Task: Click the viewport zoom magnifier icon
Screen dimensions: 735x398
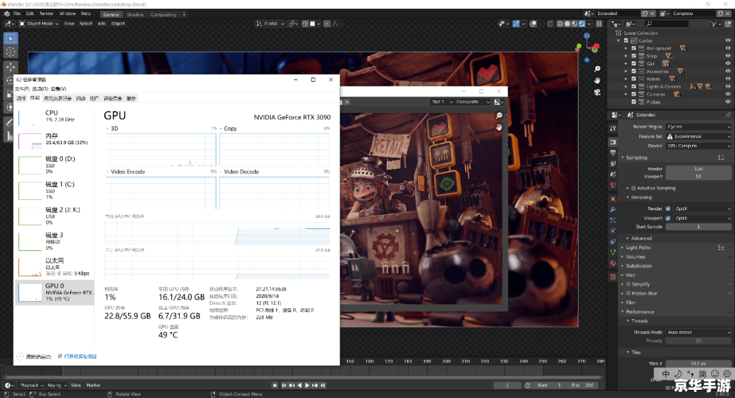Action: [598, 69]
